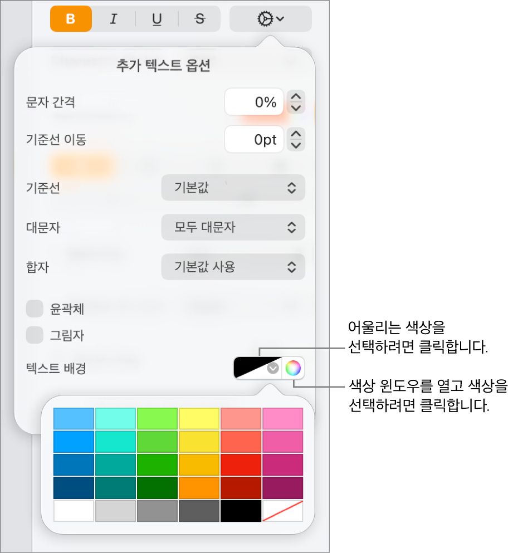
Task: Pick the hot pink swatch in second row
Action: point(282,442)
